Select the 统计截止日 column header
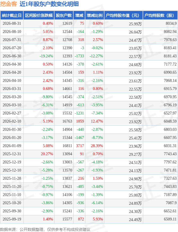The height and width of the screenshot is (232, 178). [12, 15]
